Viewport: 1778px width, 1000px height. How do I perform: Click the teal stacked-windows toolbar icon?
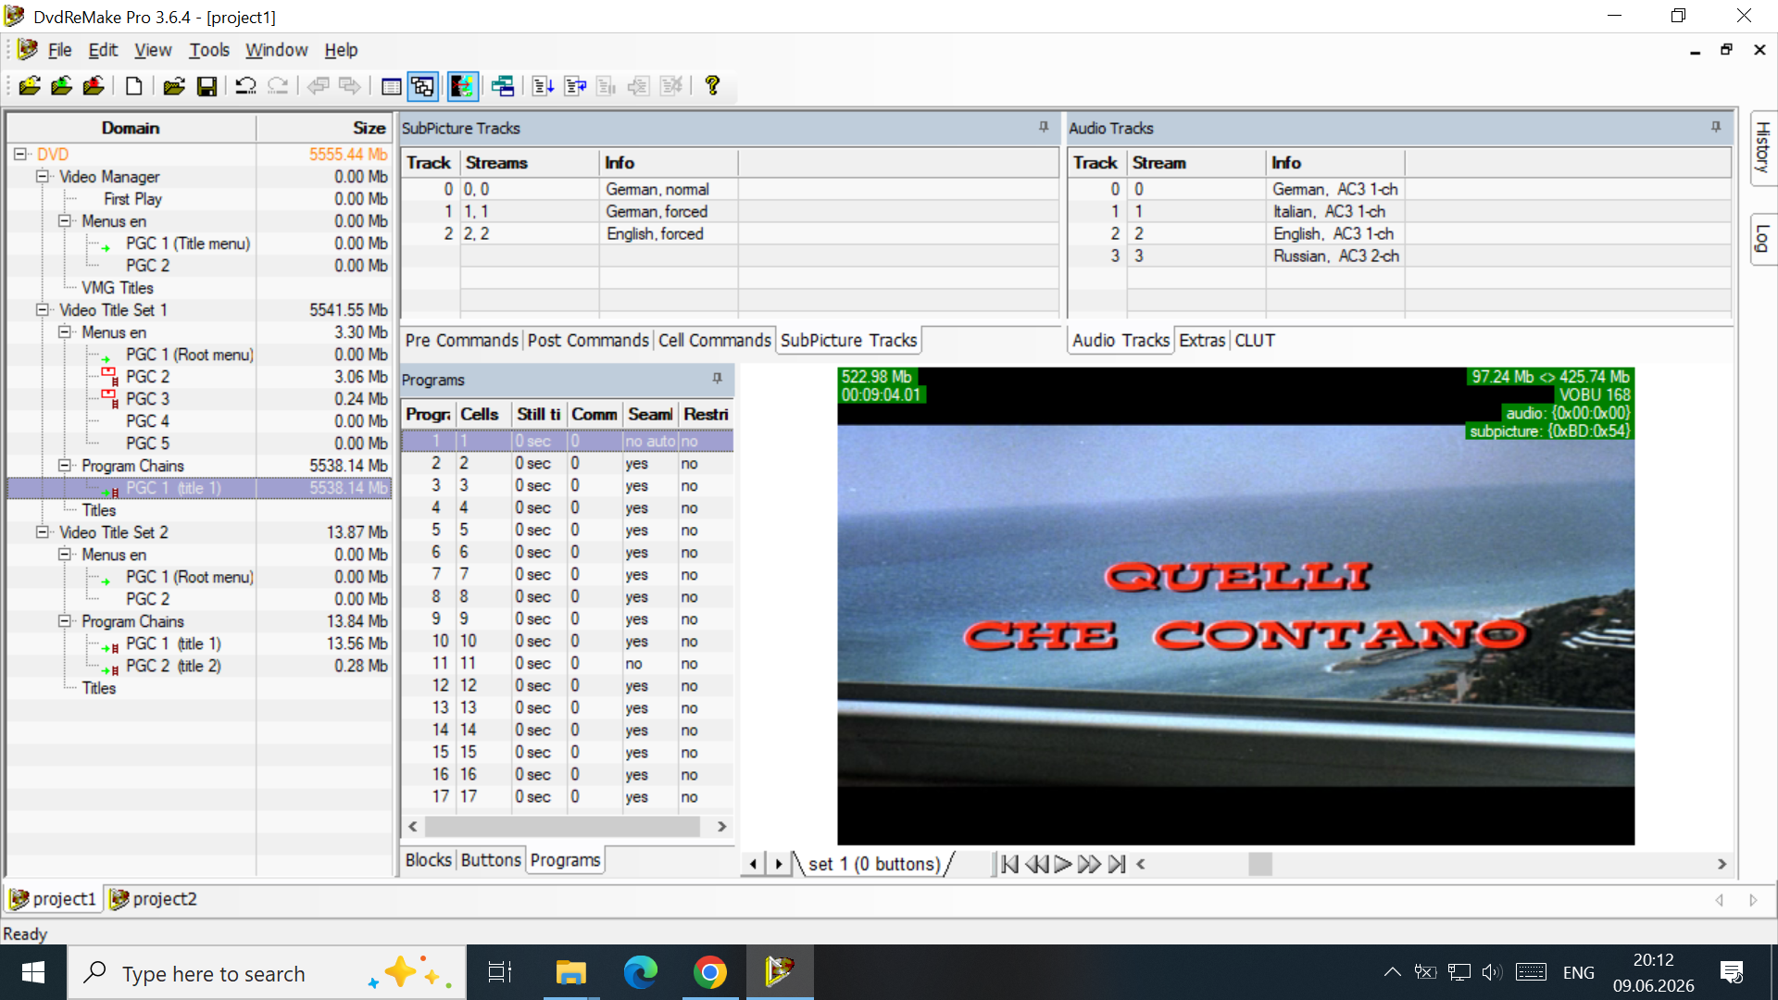click(x=503, y=86)
